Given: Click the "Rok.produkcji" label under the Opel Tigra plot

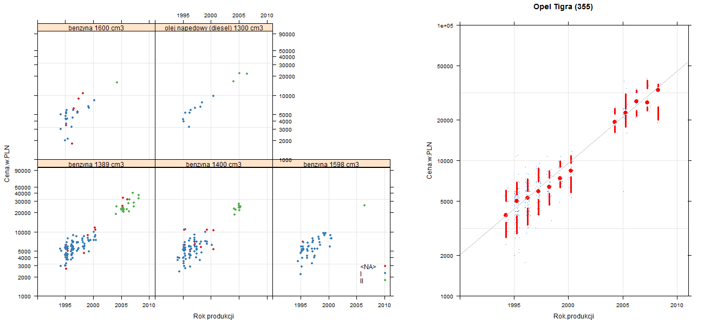Looking at the screenshot, I should pyautogui.click(x=574, y=316).
